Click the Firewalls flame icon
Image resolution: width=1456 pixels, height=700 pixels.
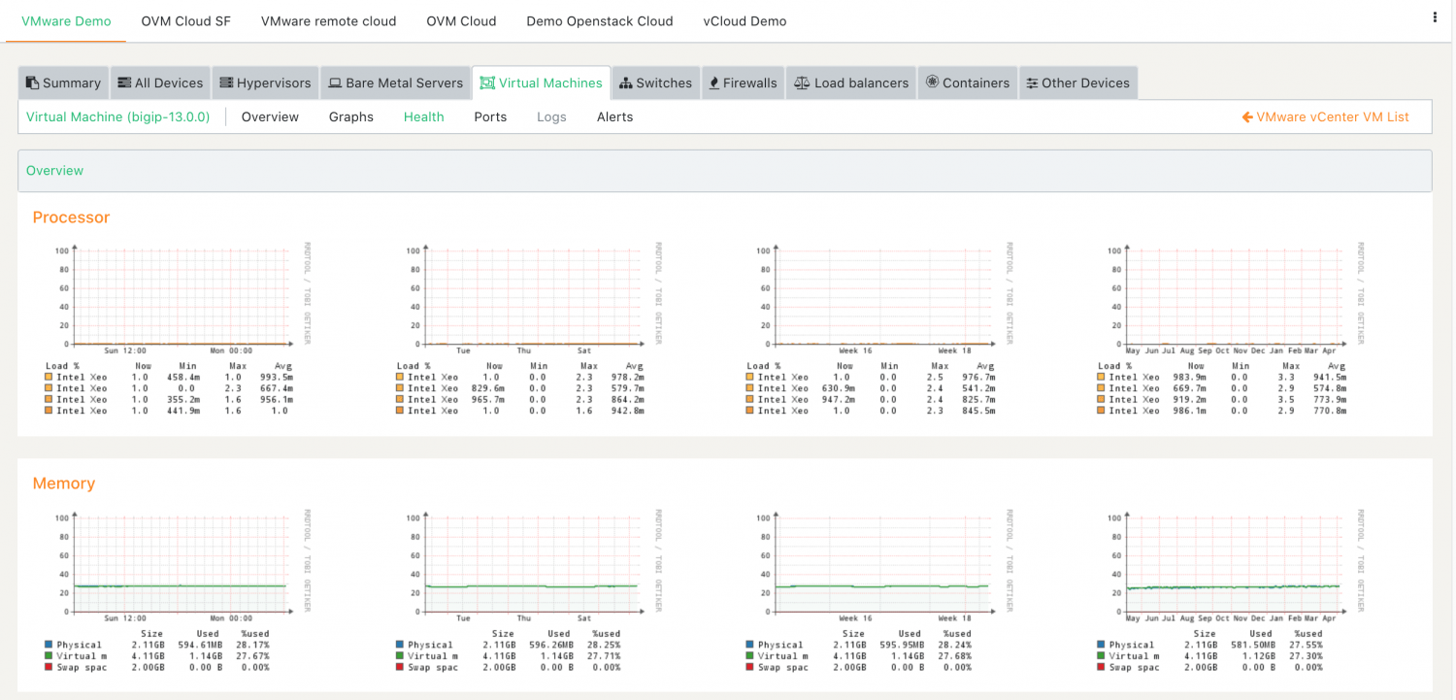(x=715, y=83)
